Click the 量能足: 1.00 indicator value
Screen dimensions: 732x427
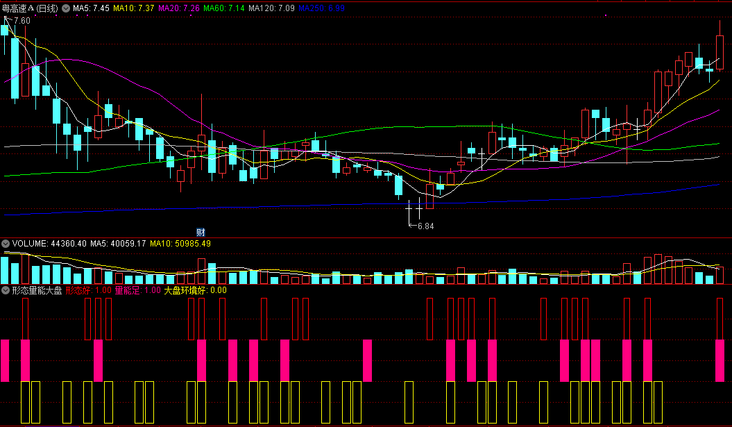point(137,290)
